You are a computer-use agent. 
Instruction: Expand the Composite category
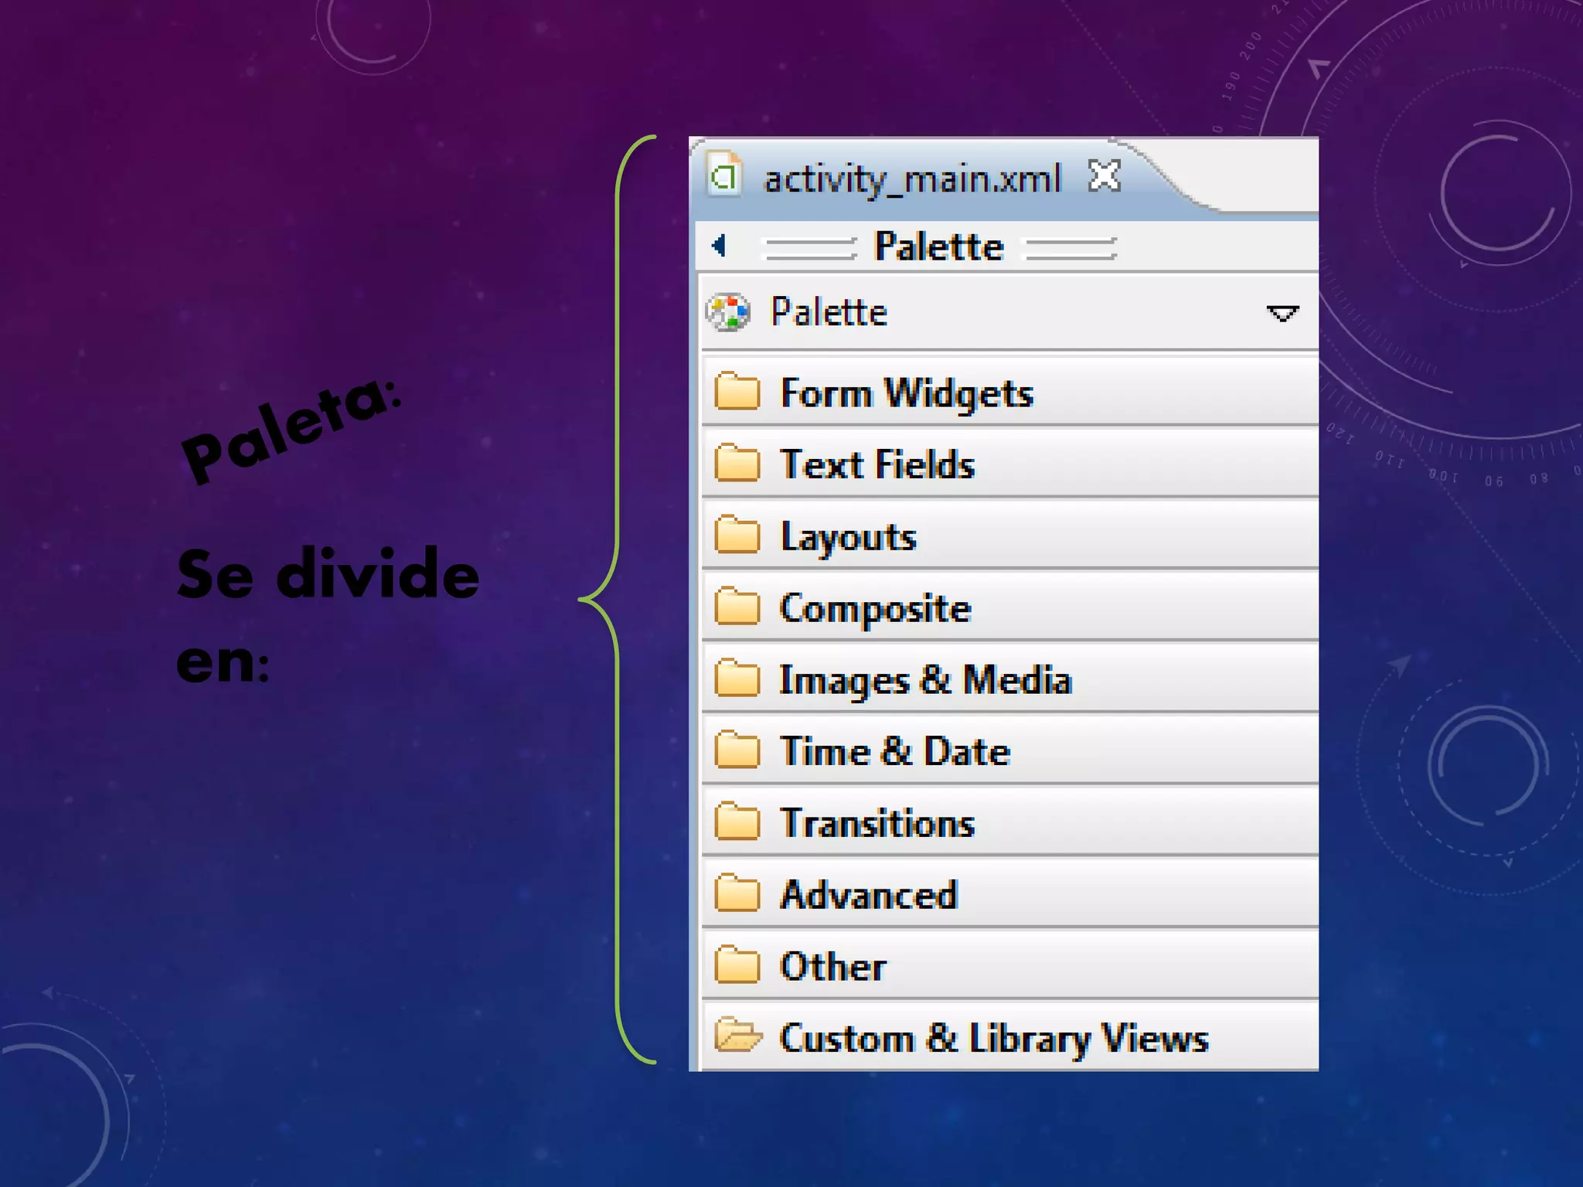tap(1009, 607)
